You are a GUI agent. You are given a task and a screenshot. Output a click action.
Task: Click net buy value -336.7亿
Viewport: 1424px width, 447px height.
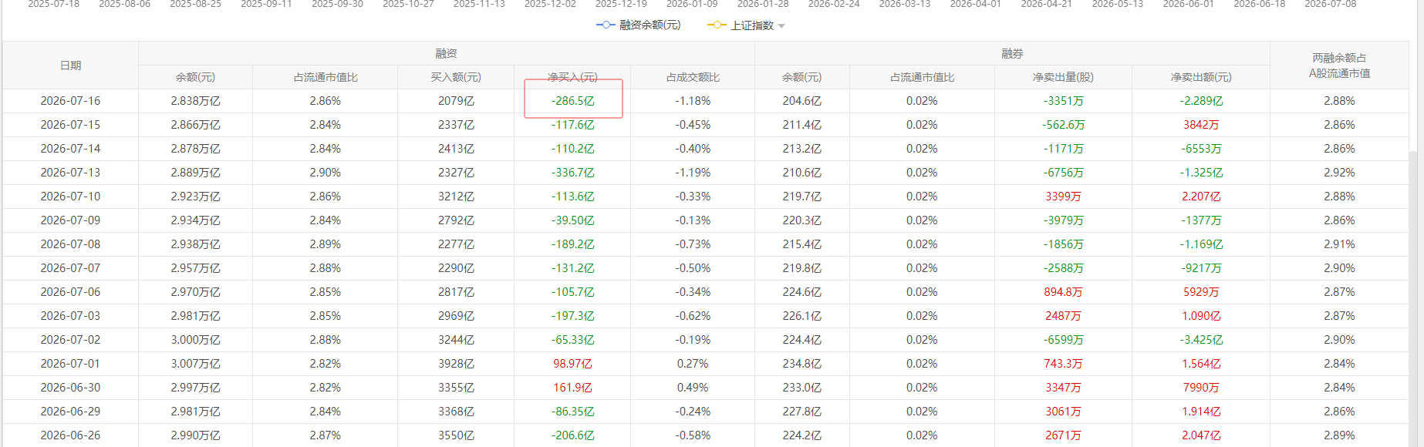[572, 173]
